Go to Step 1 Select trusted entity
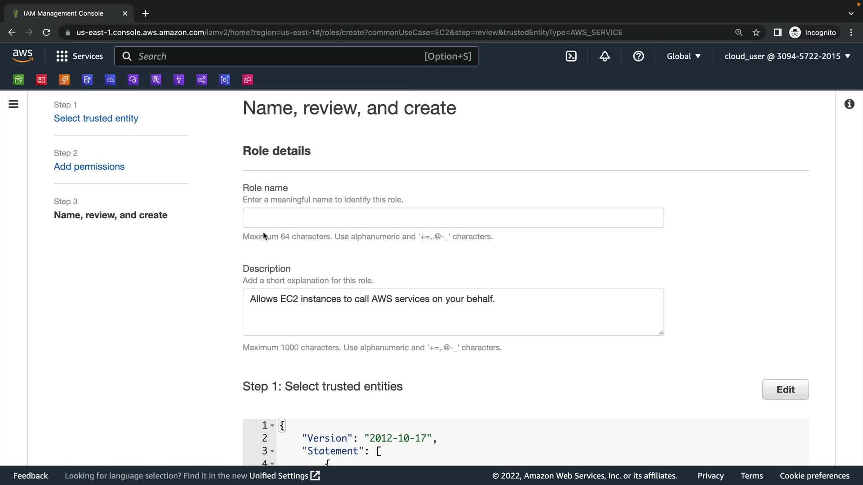The height and width of the screenshot is (485, 863). 96,118
